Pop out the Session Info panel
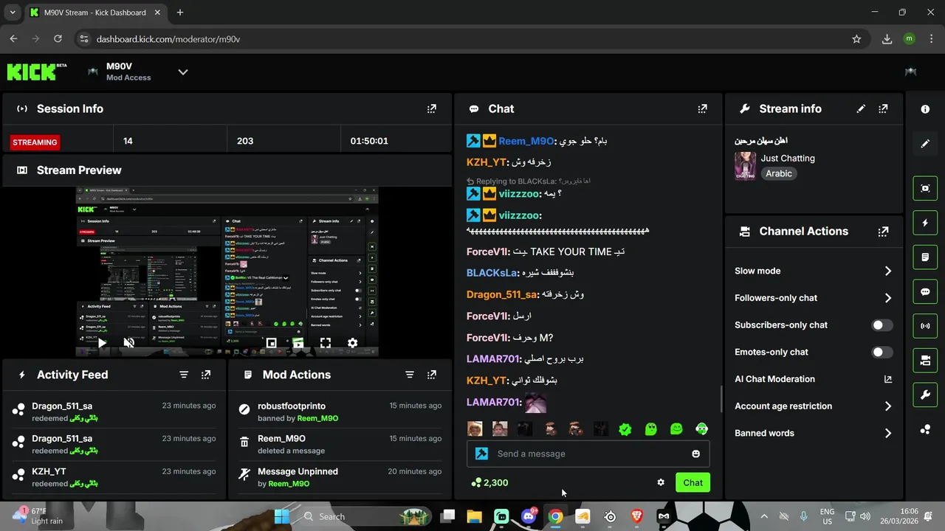This screenshot has width=945, height=531. [432, 108]
